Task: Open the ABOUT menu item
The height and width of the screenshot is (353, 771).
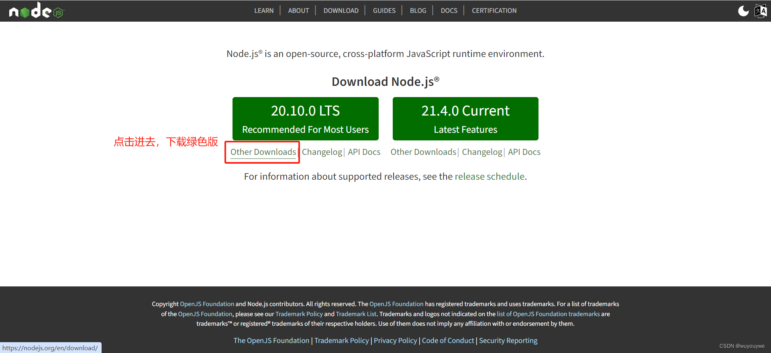Action: (298, 11)
